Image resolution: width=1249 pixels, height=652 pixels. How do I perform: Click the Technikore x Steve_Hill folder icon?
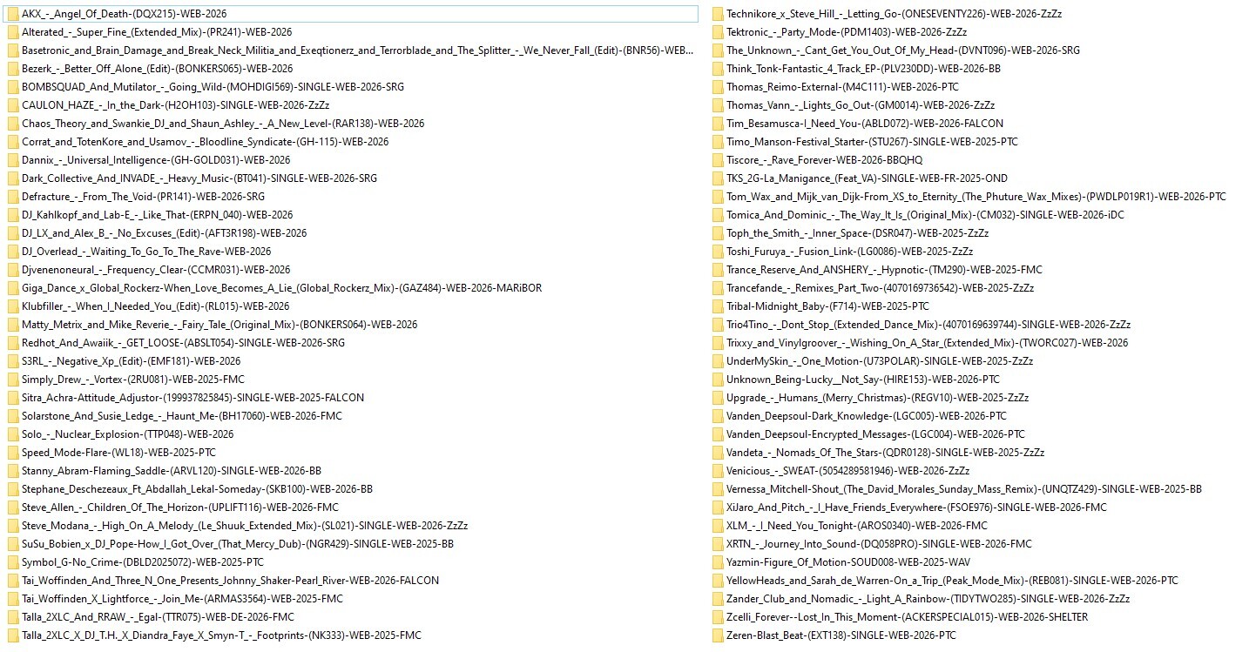pyautogui.click(x=717, y=14)
